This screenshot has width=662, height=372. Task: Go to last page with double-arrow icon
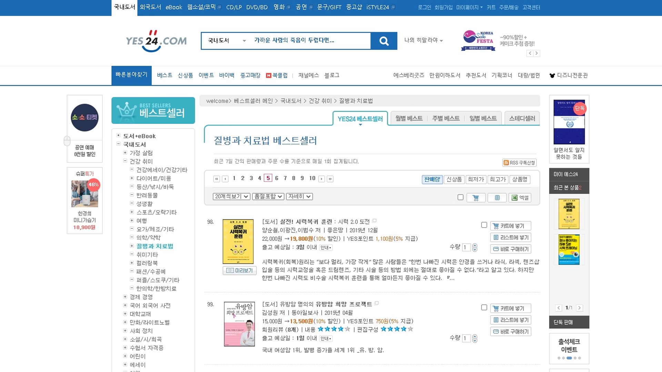(x=330, y=179)
